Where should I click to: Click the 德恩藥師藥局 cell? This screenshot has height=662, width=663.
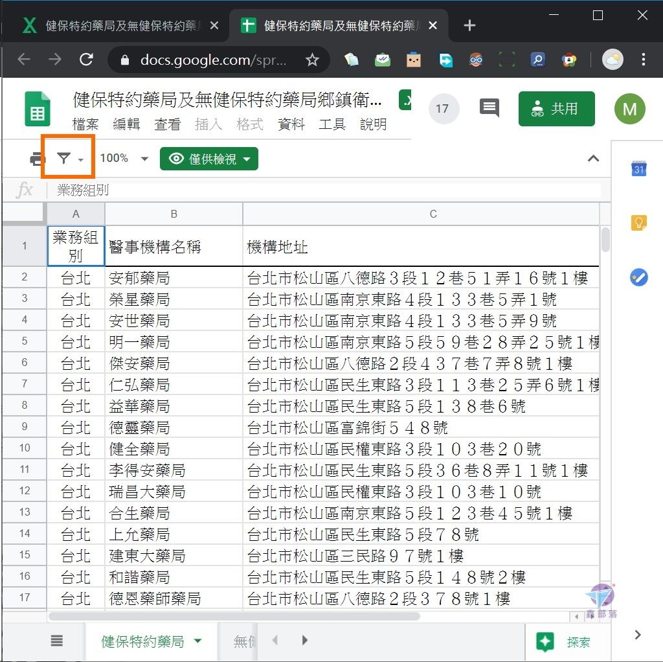[174, 598]
